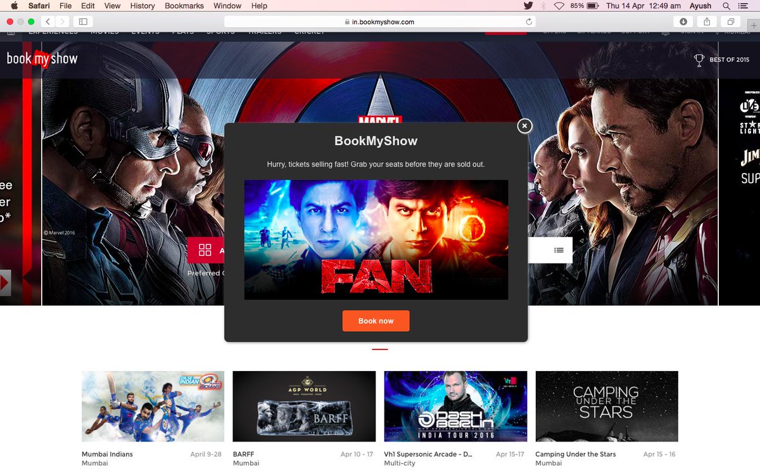760x475 pixels.
Task: Open the Edit menu
Action: point(88,6)
